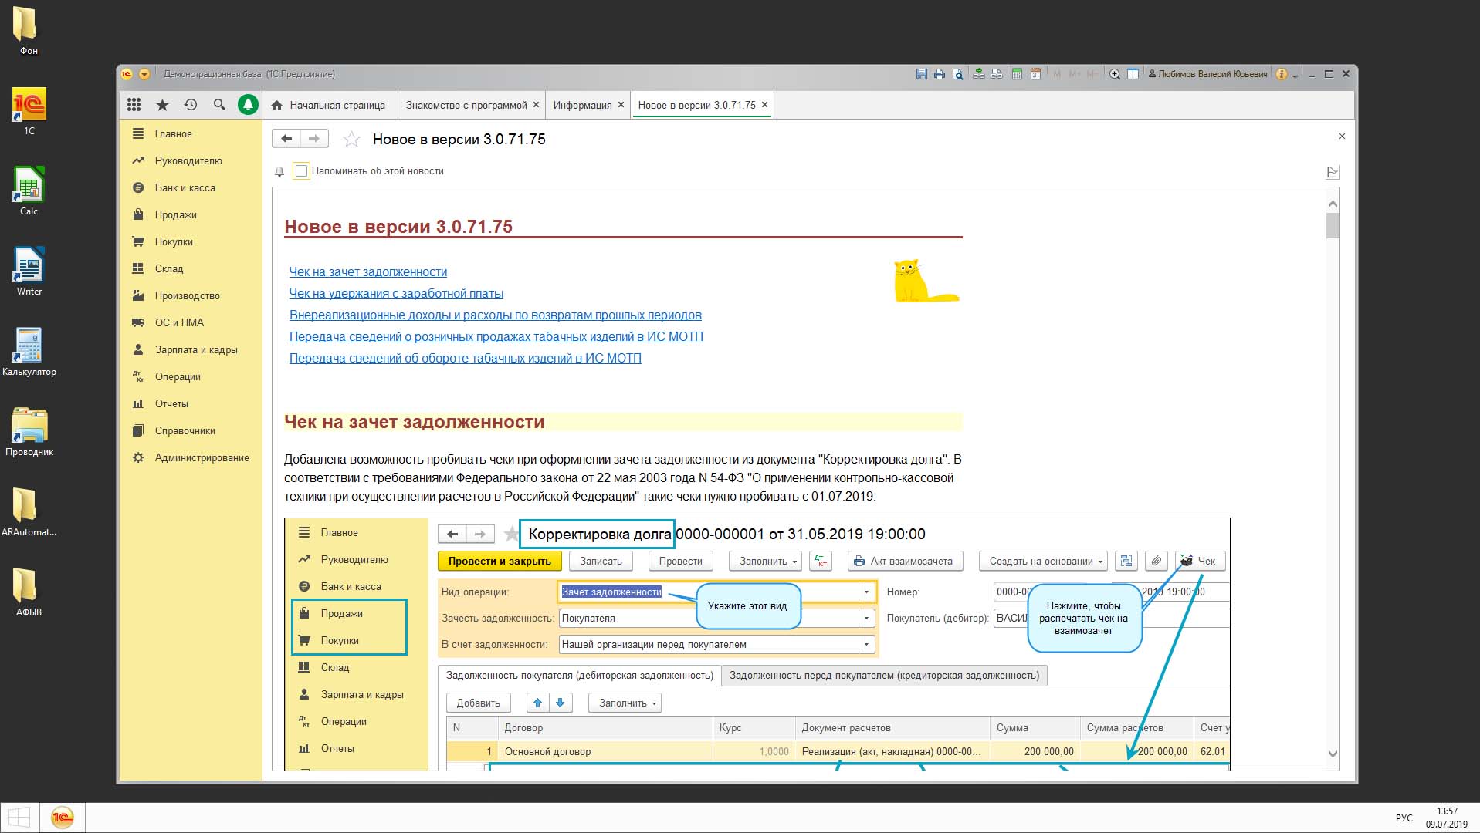Open the Операции section in left sidebar

click(191, 376)
